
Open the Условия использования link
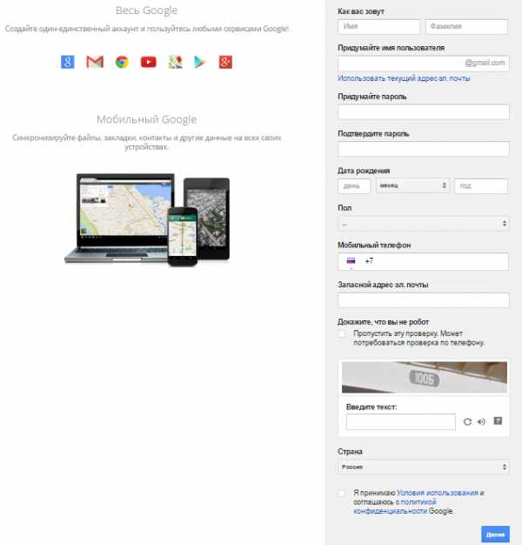point(438,493)
